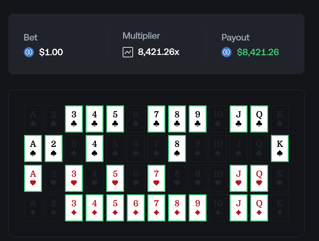Screen dimensions: 319x241
Task: Pick the dimmed King of diamonds card
Action: tap(280, 208)
